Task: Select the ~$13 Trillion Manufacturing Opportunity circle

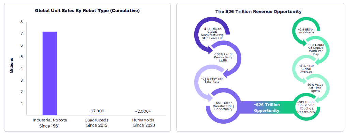Action: click(x=223, y=106)
